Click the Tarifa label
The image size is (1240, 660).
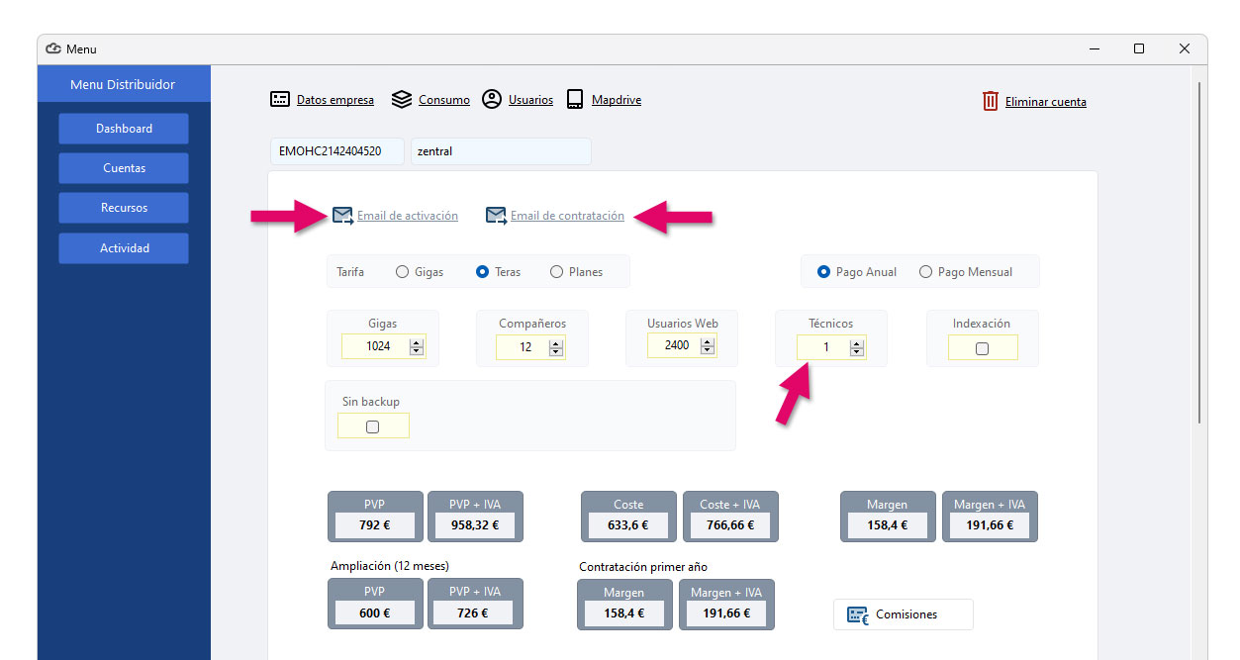[x=350, y=272]
